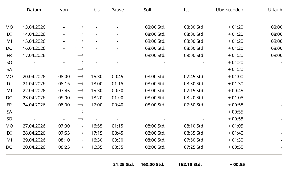Select the Ist value 07:25 Std. on 30.04.2026

(x=194, y=147)
